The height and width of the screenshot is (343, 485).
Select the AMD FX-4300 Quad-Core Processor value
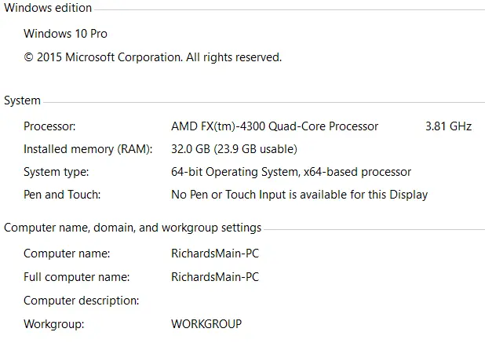click(x=275, y=126)
